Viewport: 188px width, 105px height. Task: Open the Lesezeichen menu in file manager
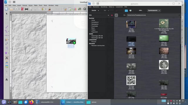click(x=119, y=7)
